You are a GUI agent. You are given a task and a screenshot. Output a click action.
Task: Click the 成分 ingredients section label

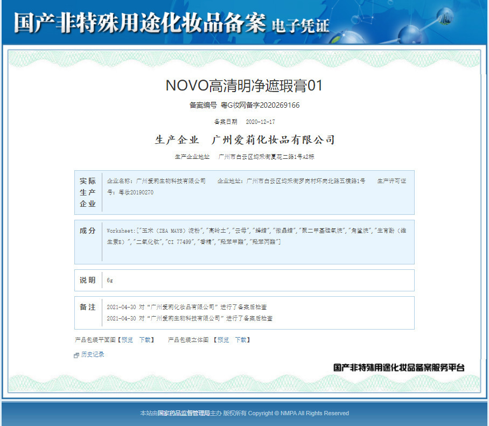pyautogui.click(x=88, y=231)
